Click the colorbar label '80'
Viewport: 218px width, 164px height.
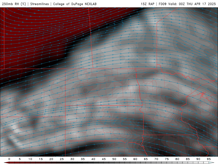[x=177, y=159]
